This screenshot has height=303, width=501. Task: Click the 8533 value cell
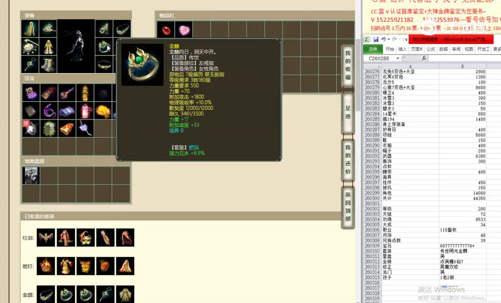pos(463,219)
